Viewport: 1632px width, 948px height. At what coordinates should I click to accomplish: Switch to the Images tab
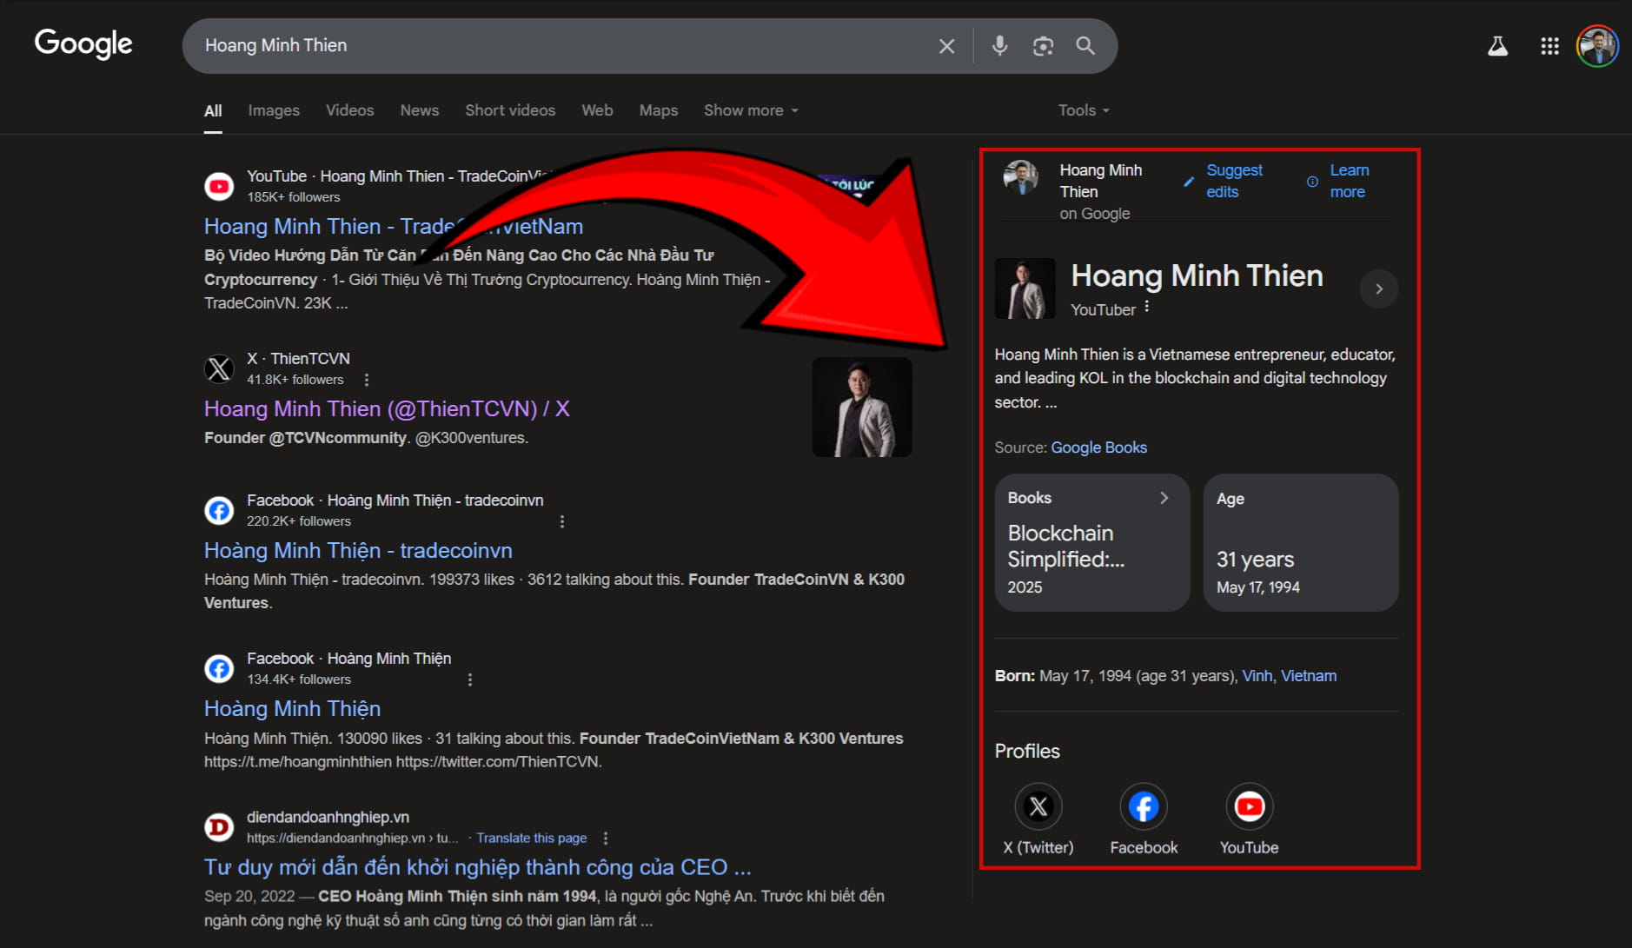[274, 110]
